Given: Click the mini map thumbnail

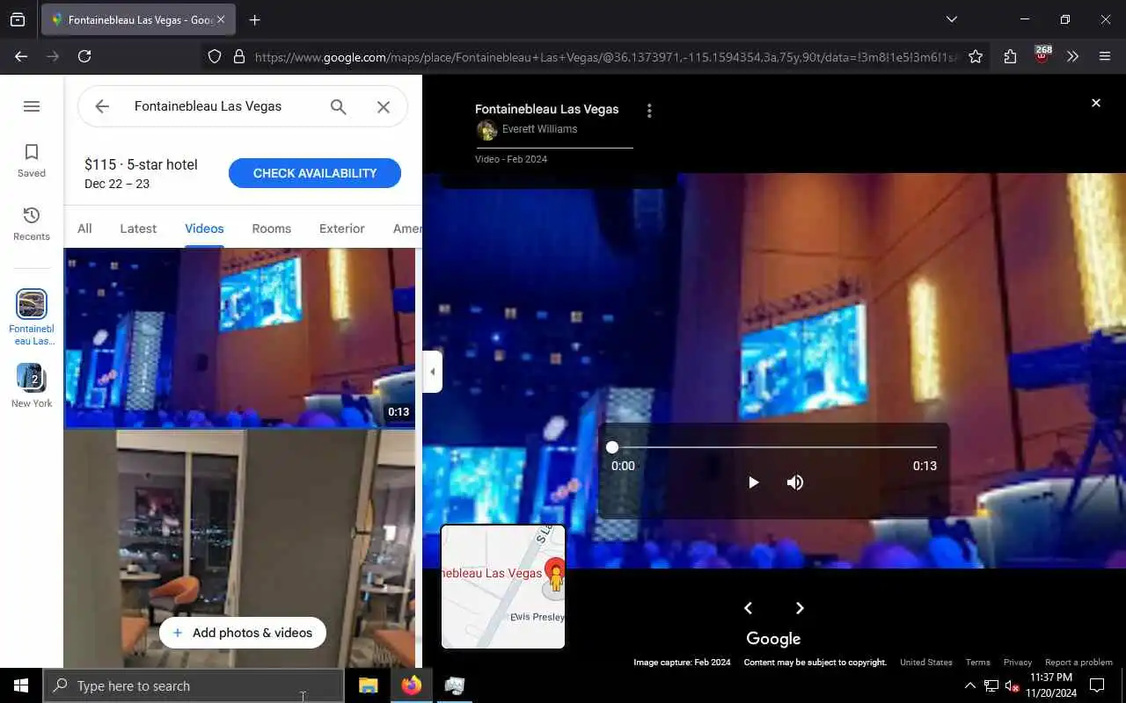Looking at the screenshot, I should 503,587.
